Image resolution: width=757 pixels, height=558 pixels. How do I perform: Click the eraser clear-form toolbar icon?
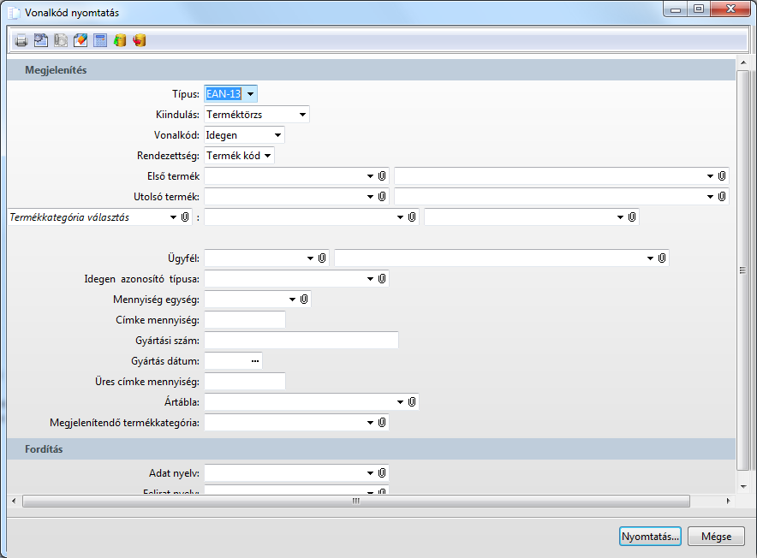click(80, 40)
